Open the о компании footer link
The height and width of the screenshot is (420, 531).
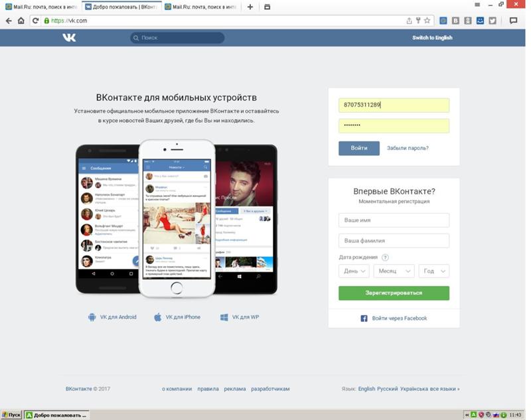coord(177,389)
